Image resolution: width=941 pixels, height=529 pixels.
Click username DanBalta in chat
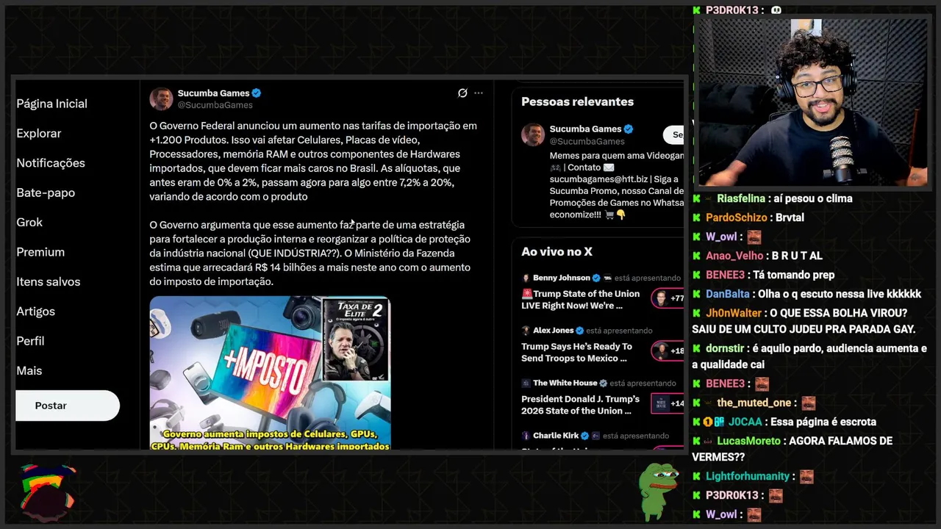coord(728,294)
